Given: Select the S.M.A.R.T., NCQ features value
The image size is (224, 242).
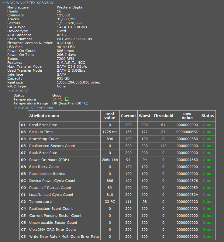Looking at the screenshot, I should 71,63.
